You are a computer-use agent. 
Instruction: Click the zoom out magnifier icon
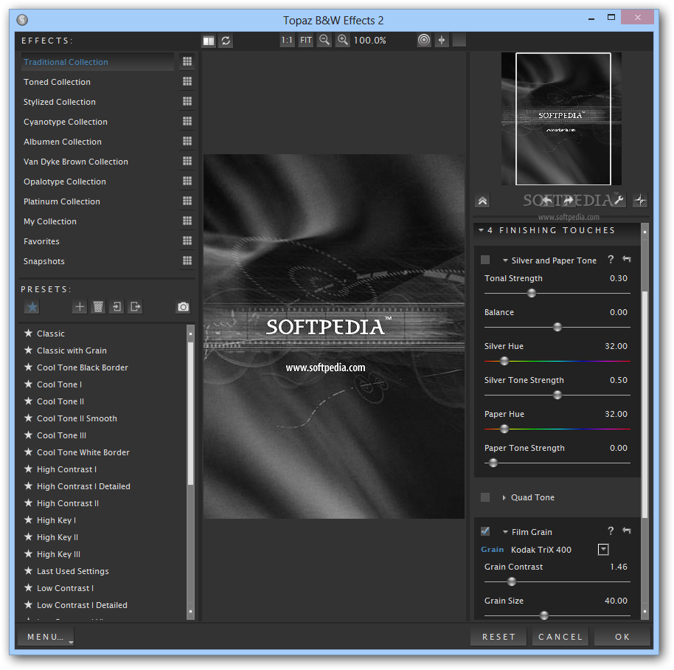324,41
